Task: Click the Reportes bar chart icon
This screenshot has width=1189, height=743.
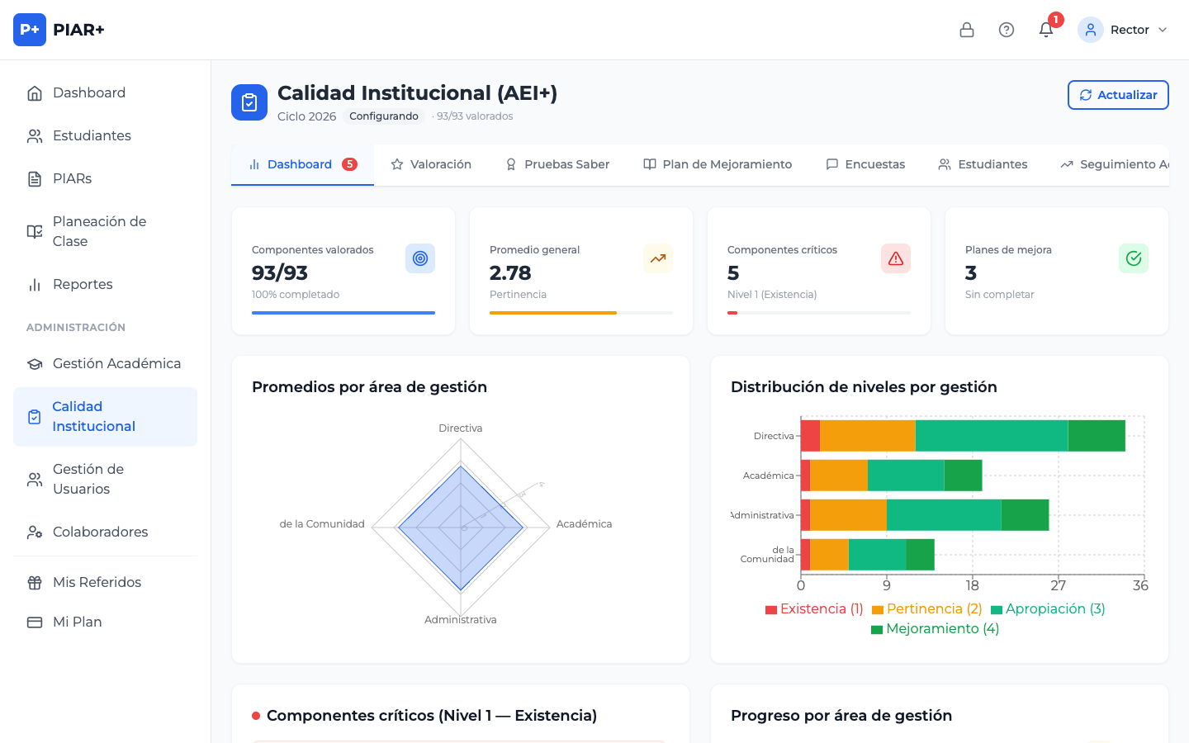Action: [x=35, y=284]
